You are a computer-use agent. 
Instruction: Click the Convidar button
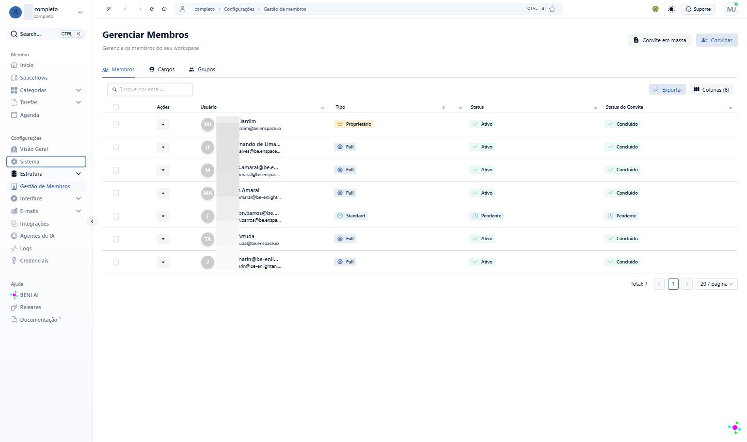pos(716,40)
